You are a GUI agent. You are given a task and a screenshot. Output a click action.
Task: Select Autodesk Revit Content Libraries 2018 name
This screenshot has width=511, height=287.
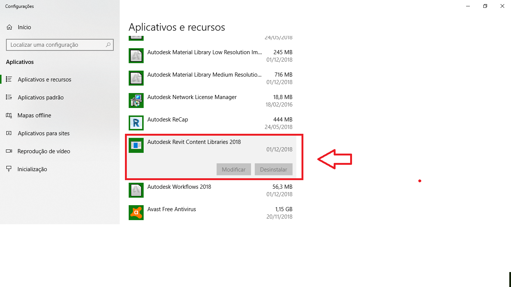[x=194, y=142]
